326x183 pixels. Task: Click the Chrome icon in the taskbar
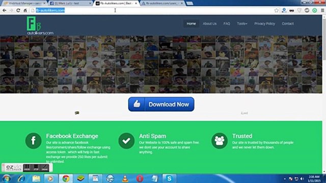point(66,178)
